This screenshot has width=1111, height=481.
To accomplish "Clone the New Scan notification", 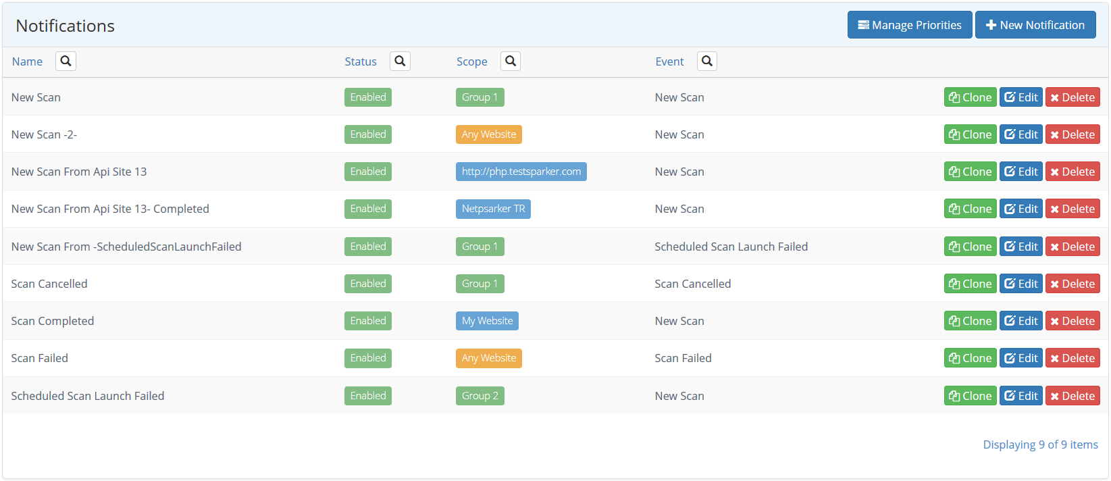I will tap(970, 97).
